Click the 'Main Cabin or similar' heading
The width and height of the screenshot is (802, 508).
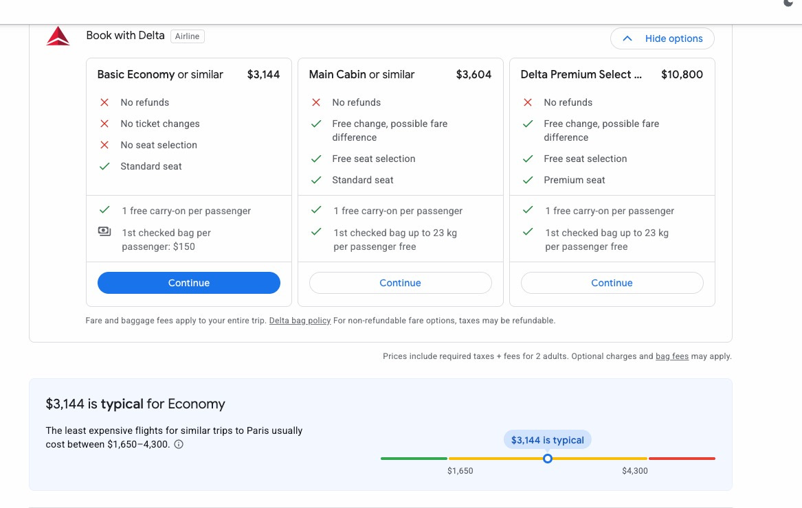click(x=361, y=75)
